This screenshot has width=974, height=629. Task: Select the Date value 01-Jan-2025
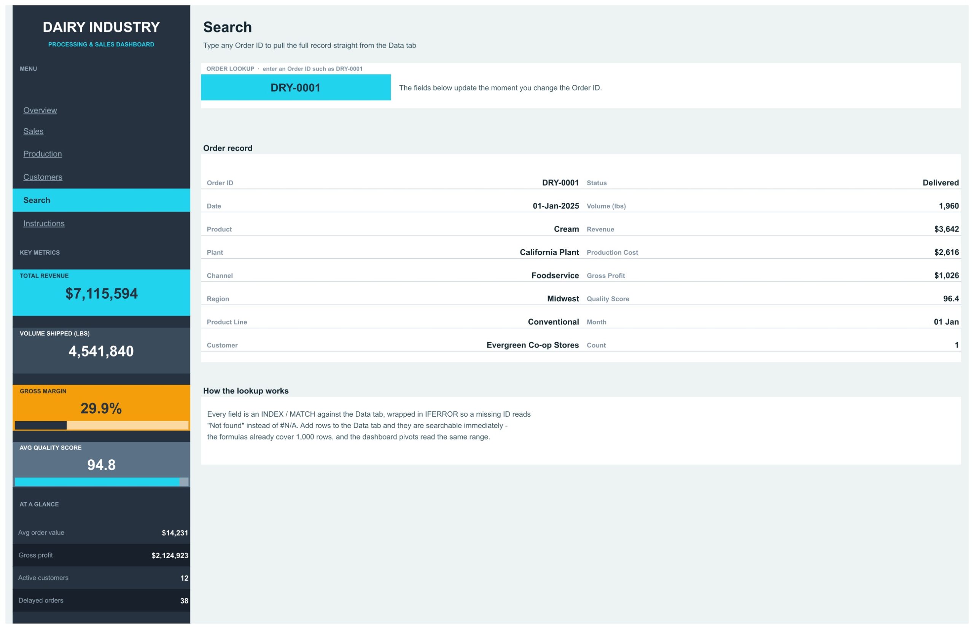tap(556, 206)
